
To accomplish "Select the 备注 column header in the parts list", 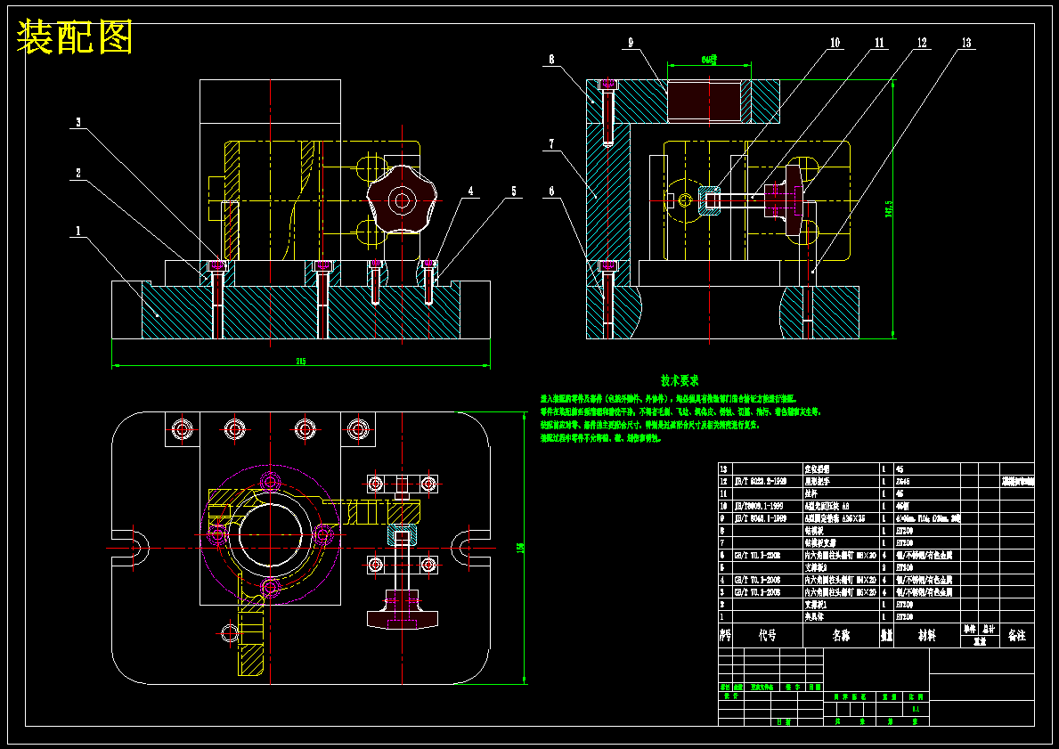I will point(1016,636).
